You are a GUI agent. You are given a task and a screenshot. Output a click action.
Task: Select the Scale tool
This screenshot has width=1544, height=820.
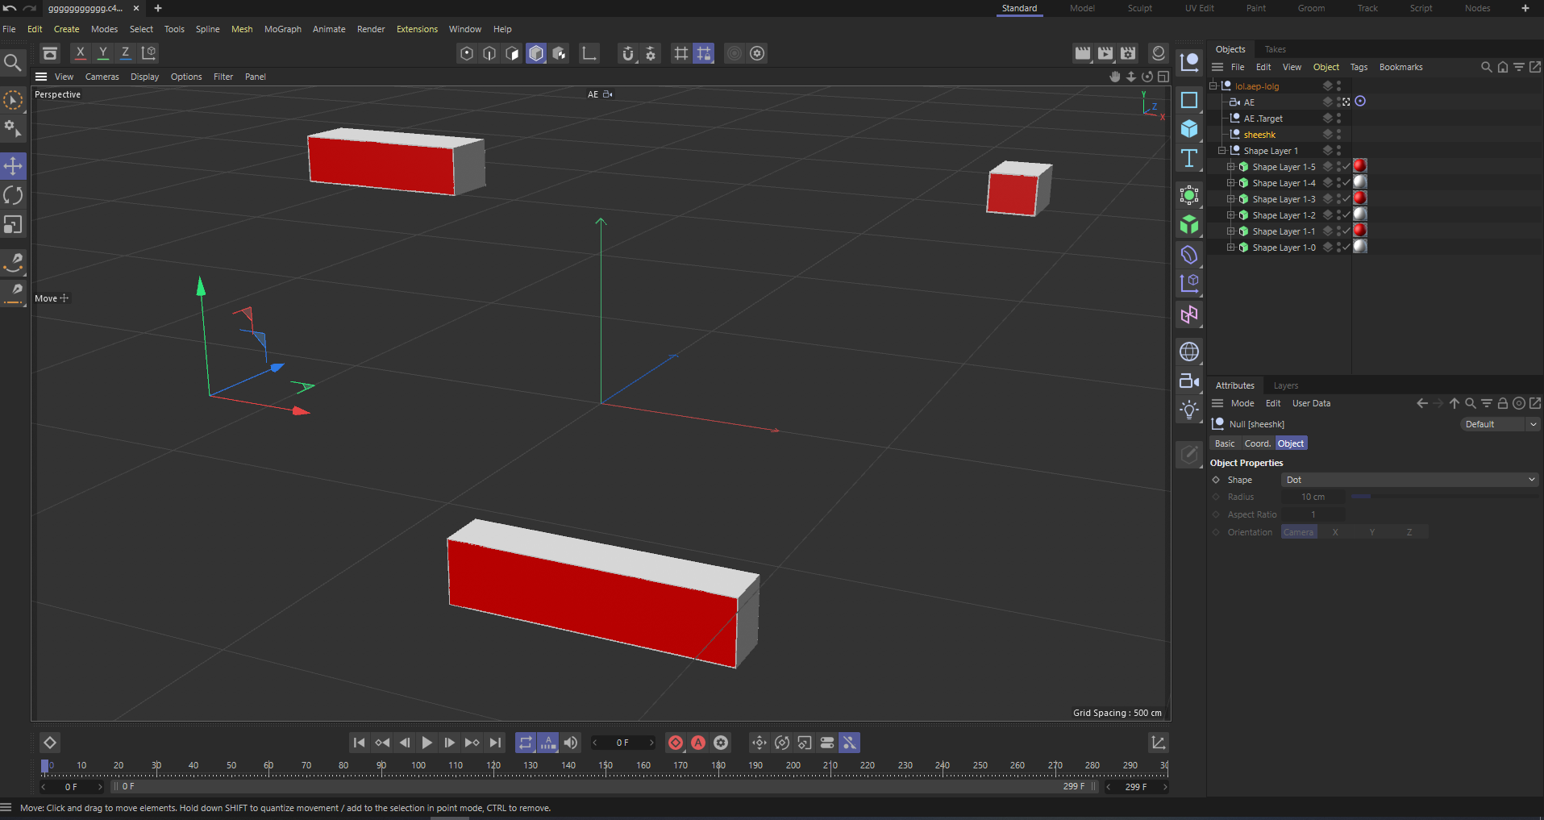point(13,225)
